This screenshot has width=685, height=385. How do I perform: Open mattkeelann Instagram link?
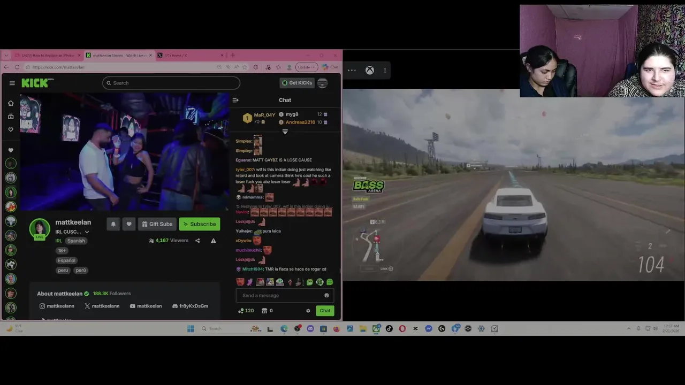click(x=57, y=306)
